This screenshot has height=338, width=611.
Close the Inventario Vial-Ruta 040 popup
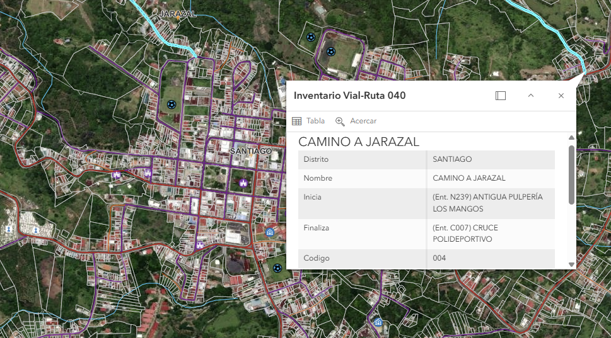coord(561,96)
